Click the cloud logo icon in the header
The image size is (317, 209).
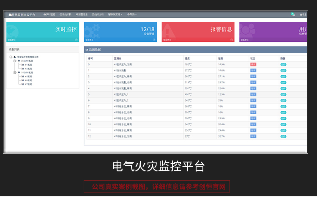pos(10,14)
